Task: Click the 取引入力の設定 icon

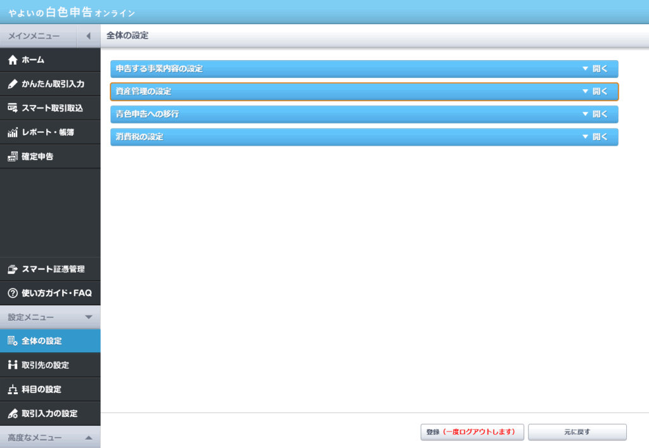Action: [12, 413]
